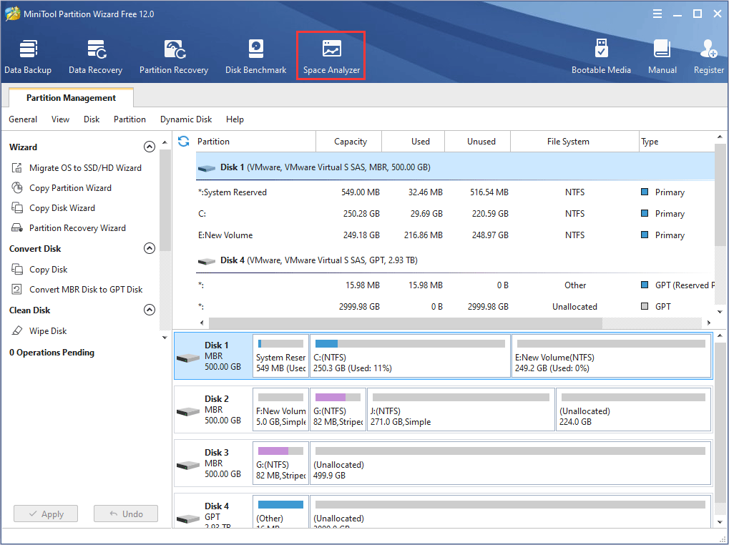Click Convert MBR Disk to GPT Disk link

click(x=86, y=290)
